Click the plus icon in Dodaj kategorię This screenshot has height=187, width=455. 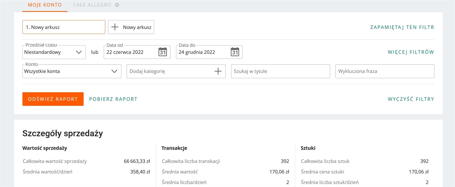(218, 71)
